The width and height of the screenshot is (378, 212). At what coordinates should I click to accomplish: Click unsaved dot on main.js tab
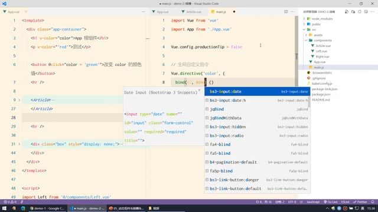pyautogui.click(x=234, y=12)
